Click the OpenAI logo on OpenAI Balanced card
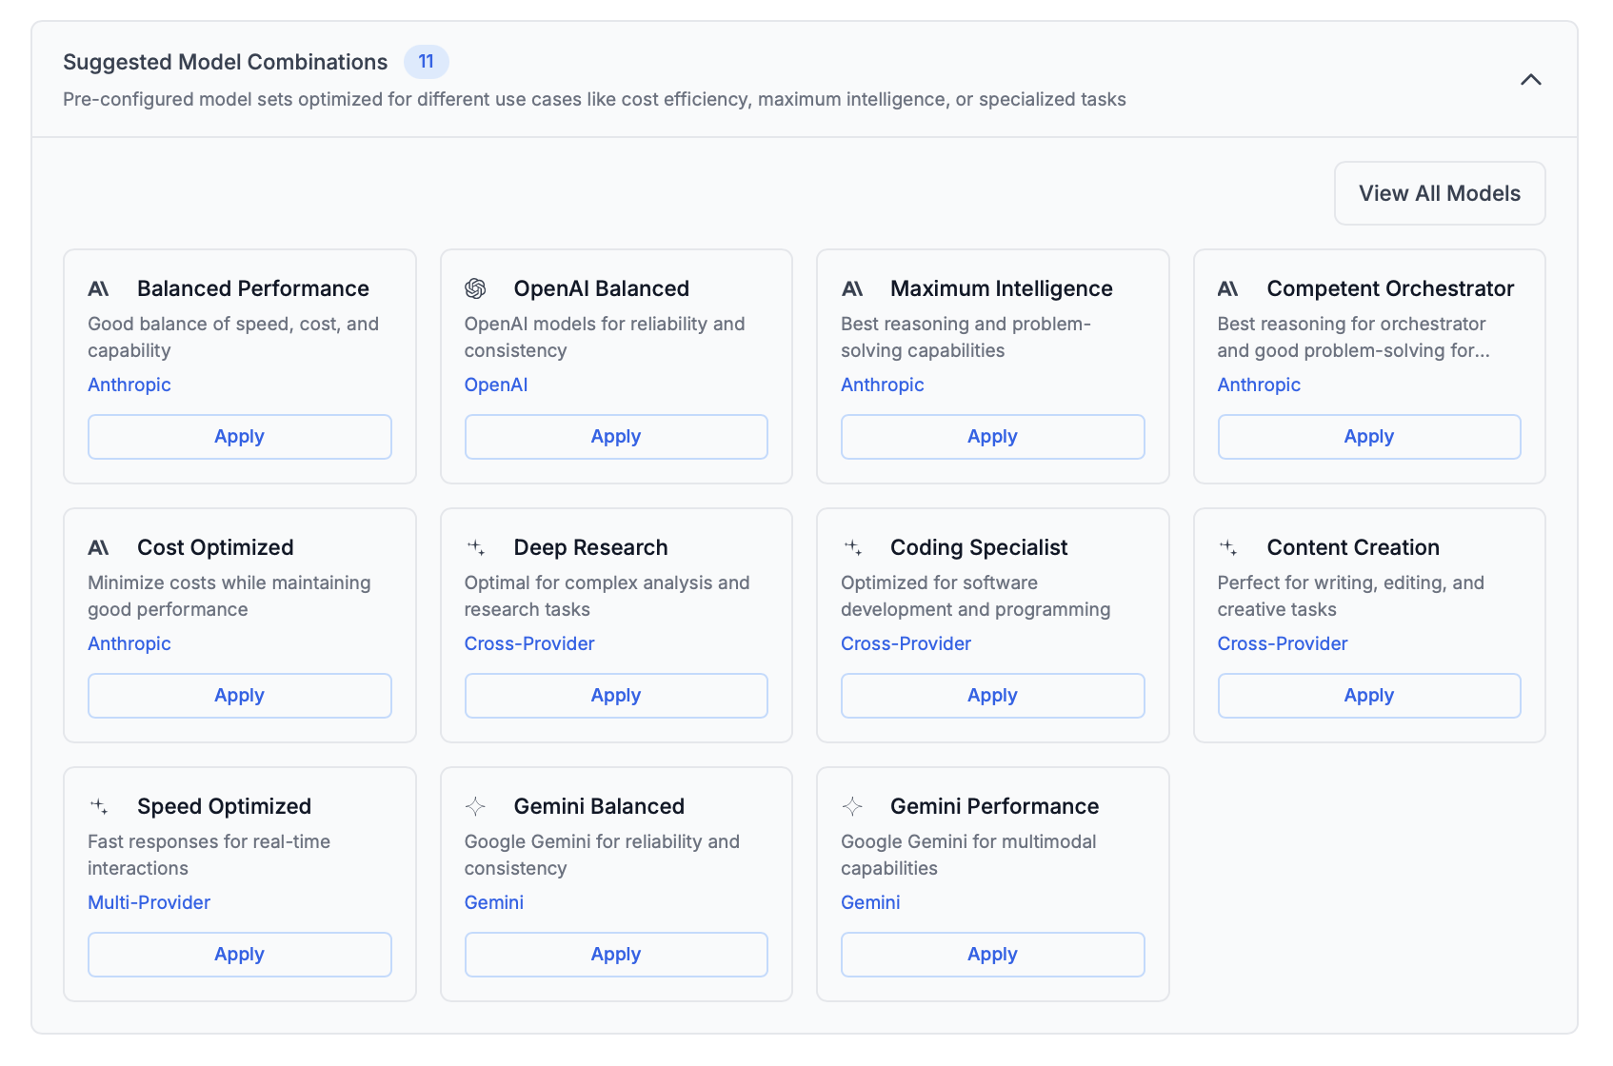The image size is (1613, 1066). coord(475,288)
